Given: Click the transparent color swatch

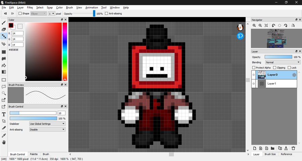Looking at the screenshot, I should (20, 26).
